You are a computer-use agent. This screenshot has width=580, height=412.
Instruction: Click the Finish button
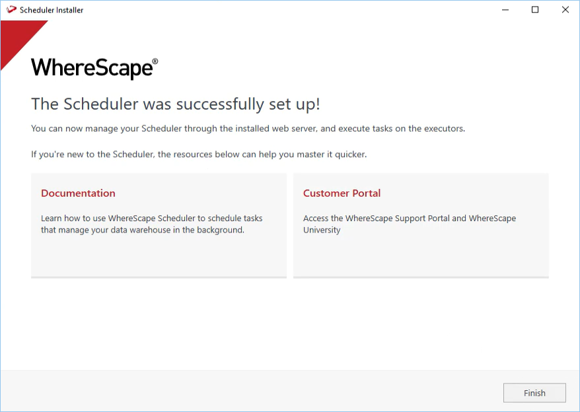click(x=534, y=393)
